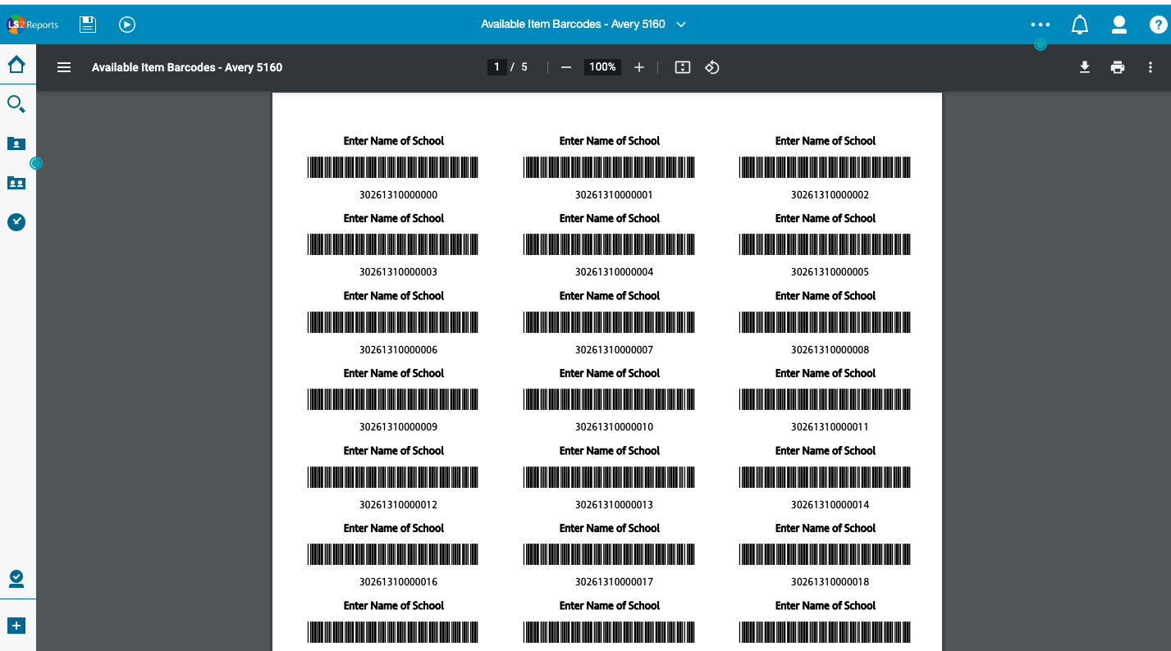Click the LS2 Reports logo
The height and width of the screenshot is (651, 1171).
point(33,25)
